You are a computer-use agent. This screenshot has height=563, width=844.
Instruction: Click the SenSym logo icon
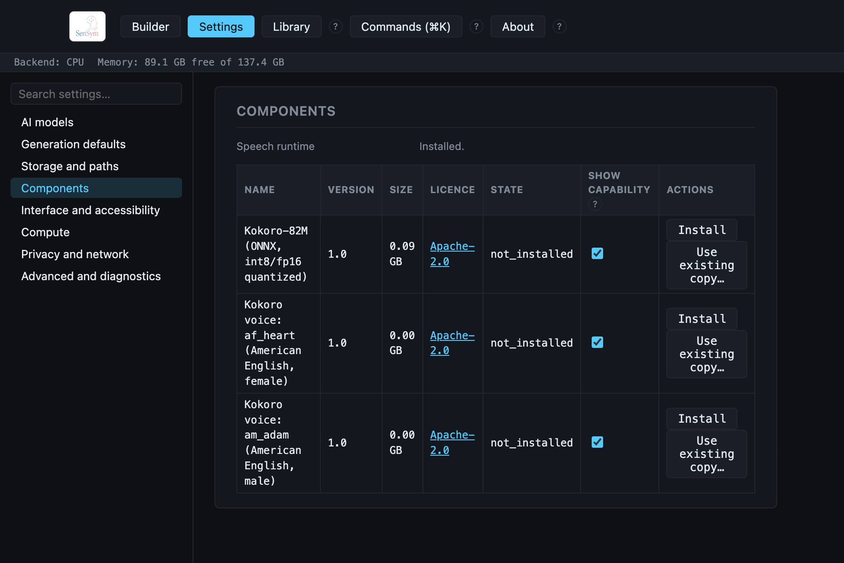click(x=87, y=26)
